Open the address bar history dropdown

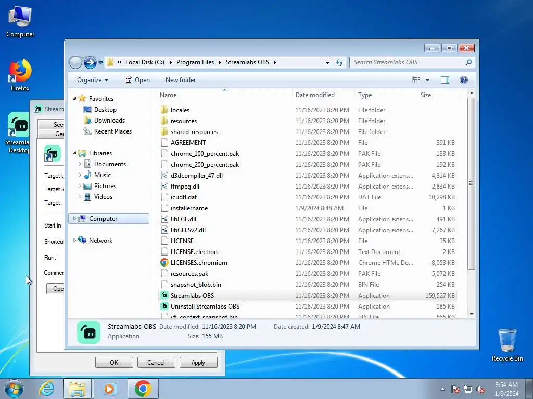327,63
